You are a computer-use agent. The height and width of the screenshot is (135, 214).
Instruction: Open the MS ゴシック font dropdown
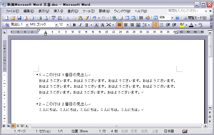(x=56, y=25)
